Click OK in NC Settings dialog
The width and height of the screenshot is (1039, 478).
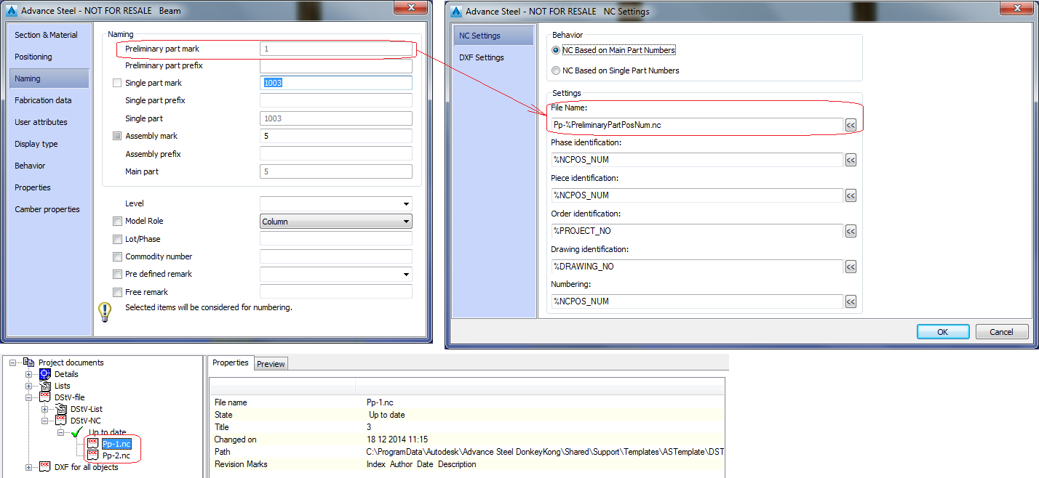point(943,331)
